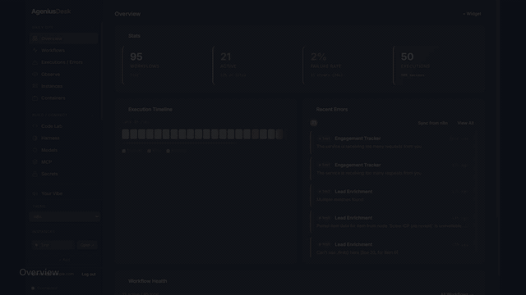This screenshot has height=295, width=526.
Task: Open the Instances sidebar icon
Action: (x=35, y=86)
